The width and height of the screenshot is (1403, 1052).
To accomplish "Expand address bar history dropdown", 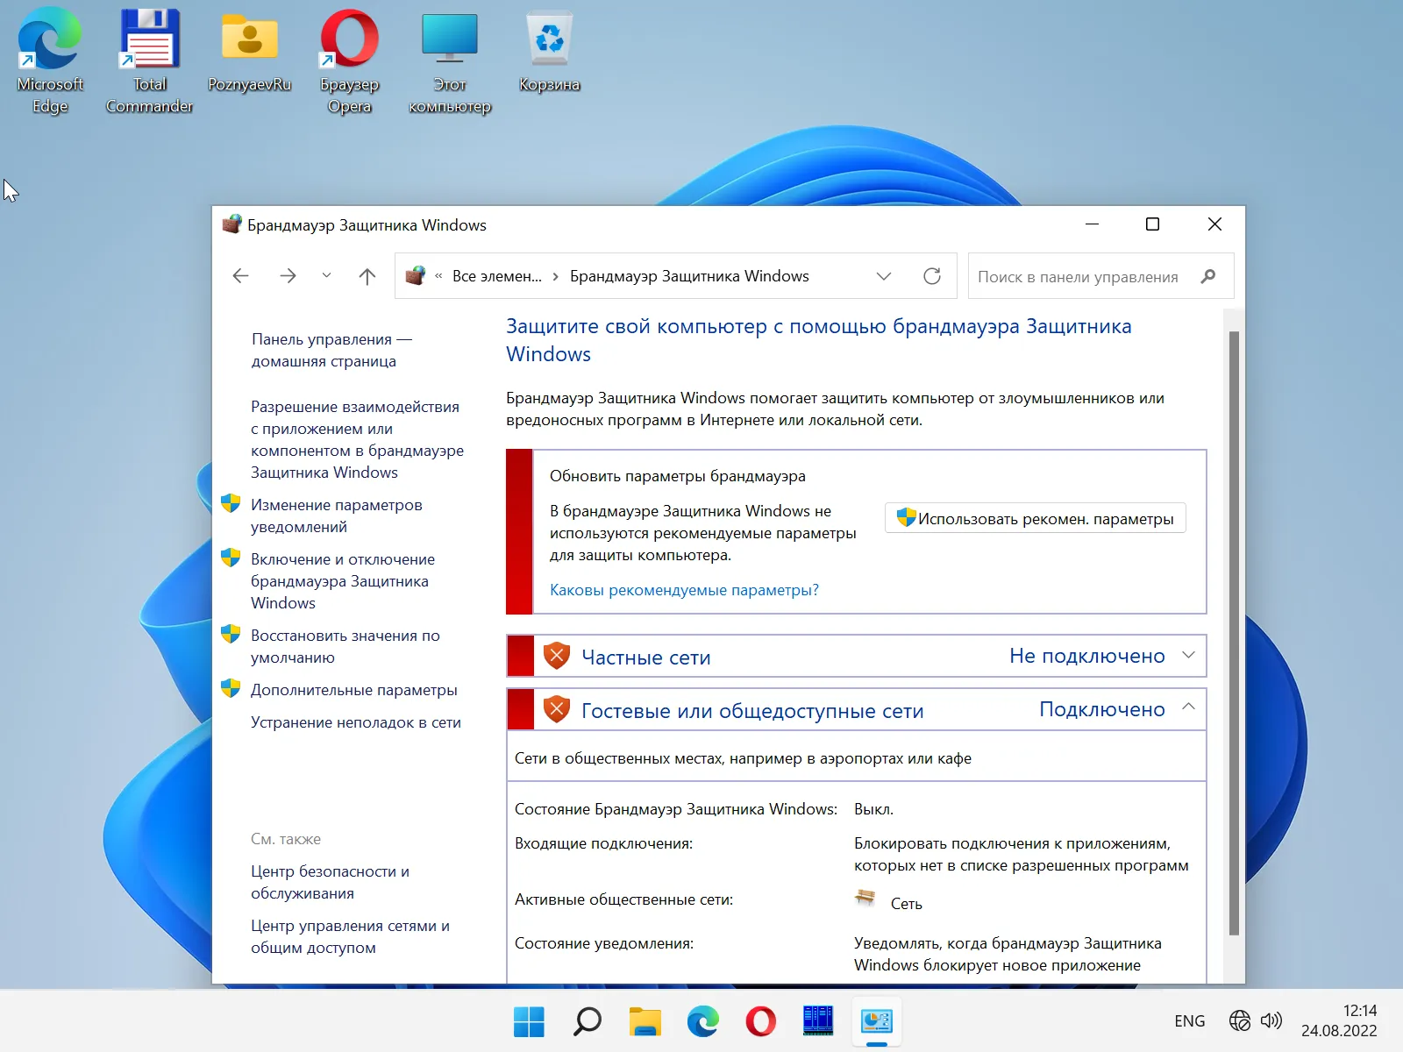I will (x=884, y=276).
